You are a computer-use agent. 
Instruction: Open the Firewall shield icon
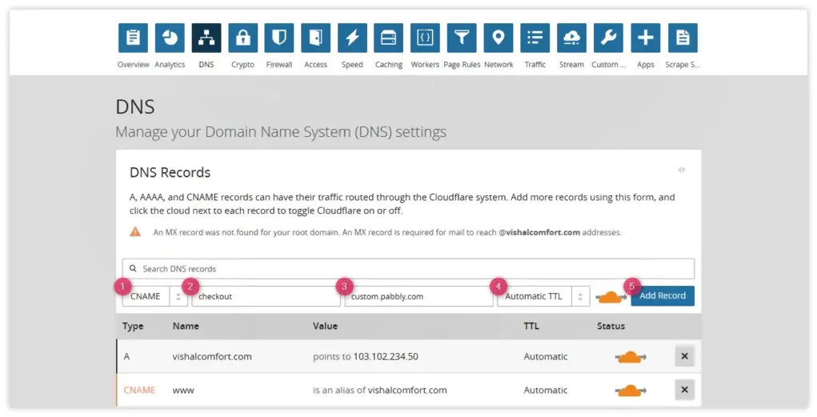coord(279,38)
